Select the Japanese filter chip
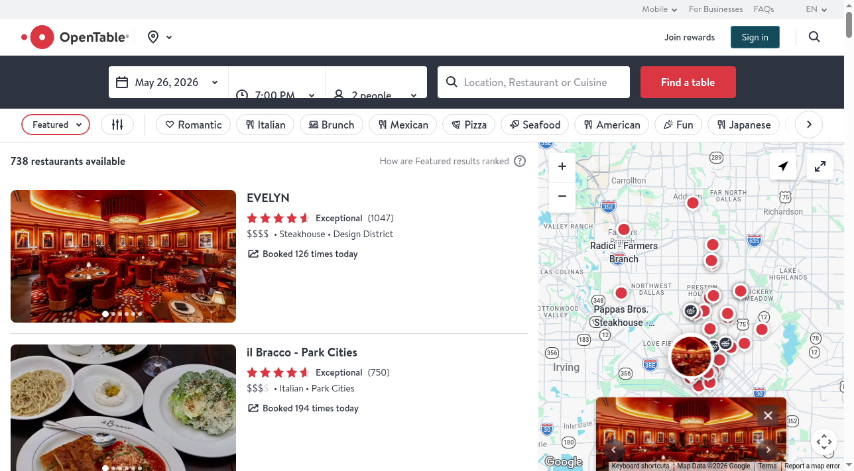 pyautogui.click(x=743, y=125)
